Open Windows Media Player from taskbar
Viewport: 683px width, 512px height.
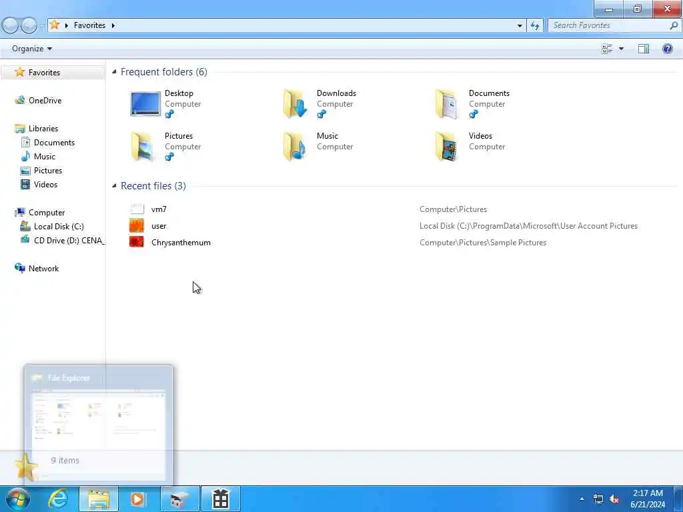[x=138, y=499]
